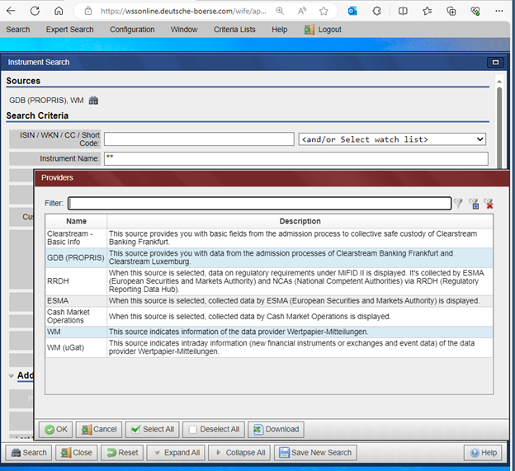The height and width of the screenshot is (471, 515).
Task: Select the RRDH provider row
Action: pyautogui.click(x=269, y=281)
